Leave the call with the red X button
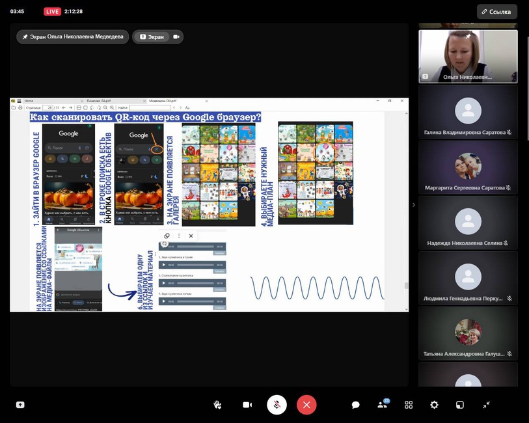Image resolution: width=529 pixels, height=423 pixels. click(x=306, y=404)
